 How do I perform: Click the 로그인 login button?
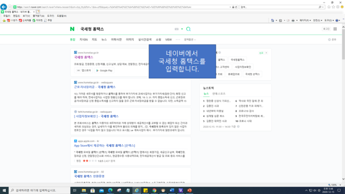click(x=326, y=29)
